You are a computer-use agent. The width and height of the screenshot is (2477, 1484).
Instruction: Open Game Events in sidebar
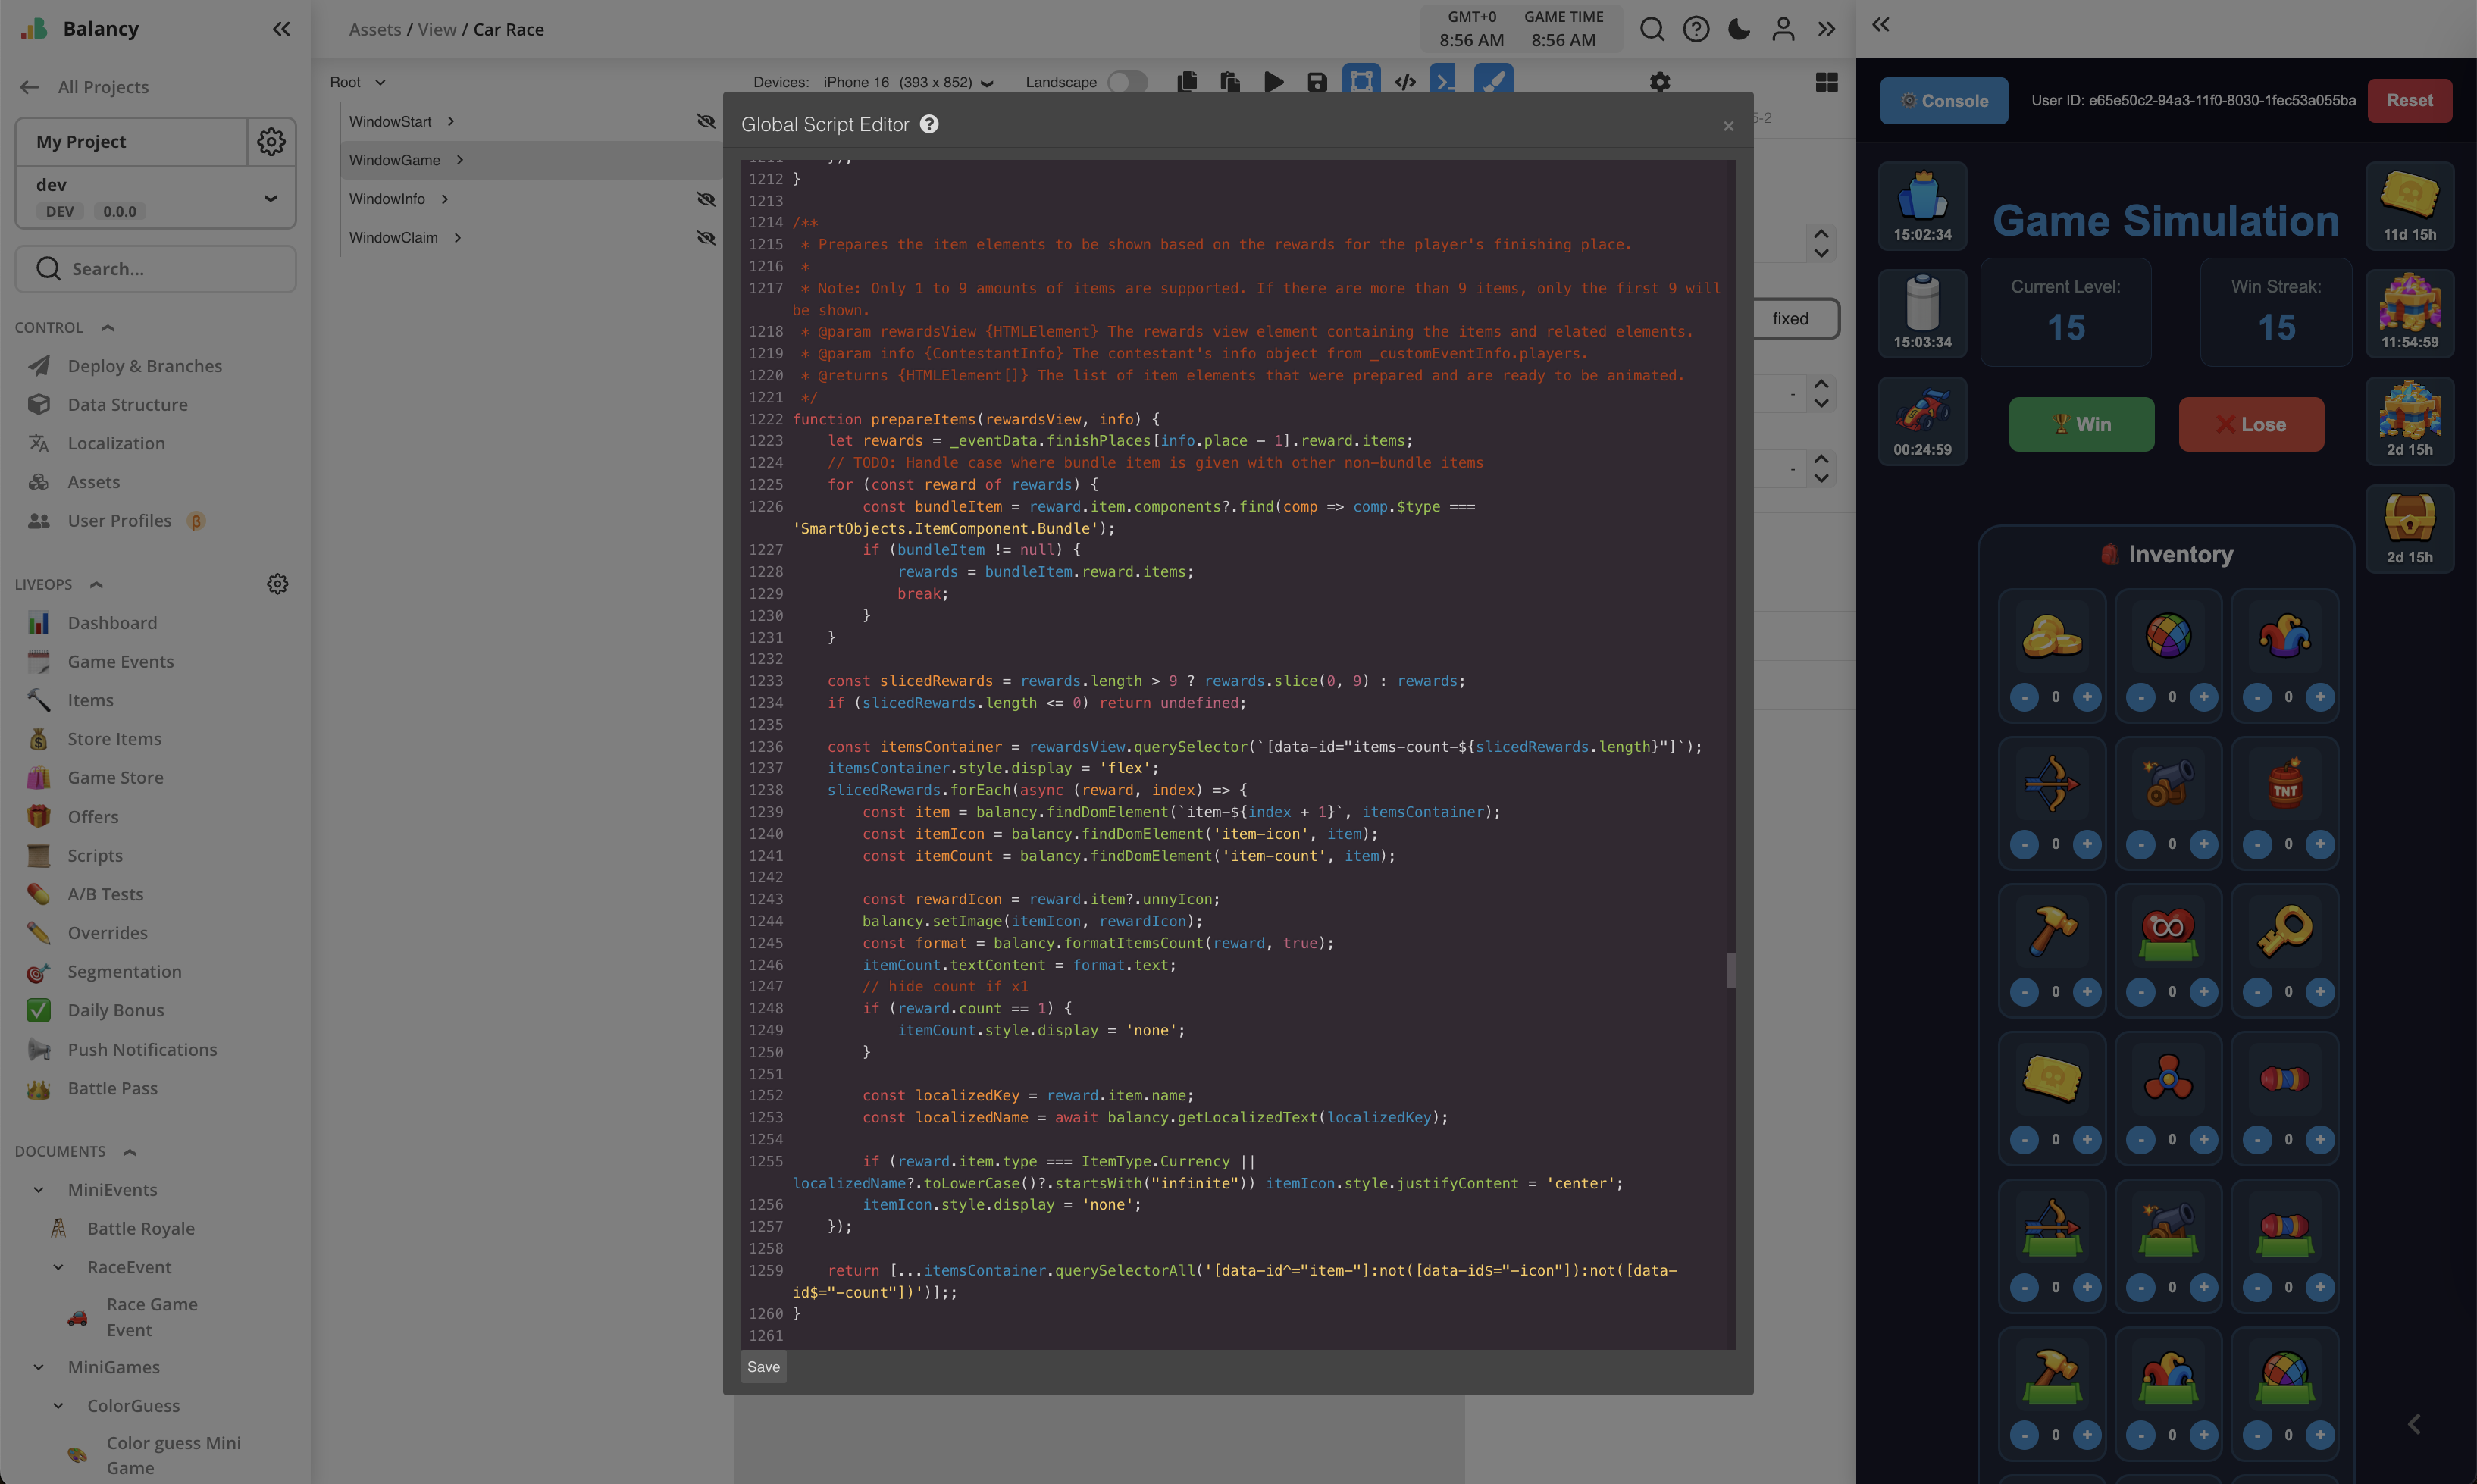120,661
